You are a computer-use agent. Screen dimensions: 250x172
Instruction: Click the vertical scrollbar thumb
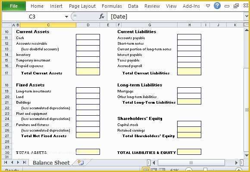point(247,110)
